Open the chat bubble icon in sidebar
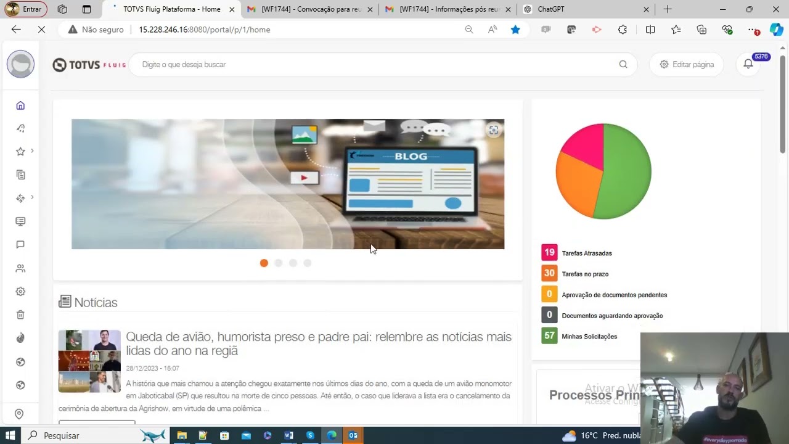The image size is (789, 444). [x=20, y=245]
